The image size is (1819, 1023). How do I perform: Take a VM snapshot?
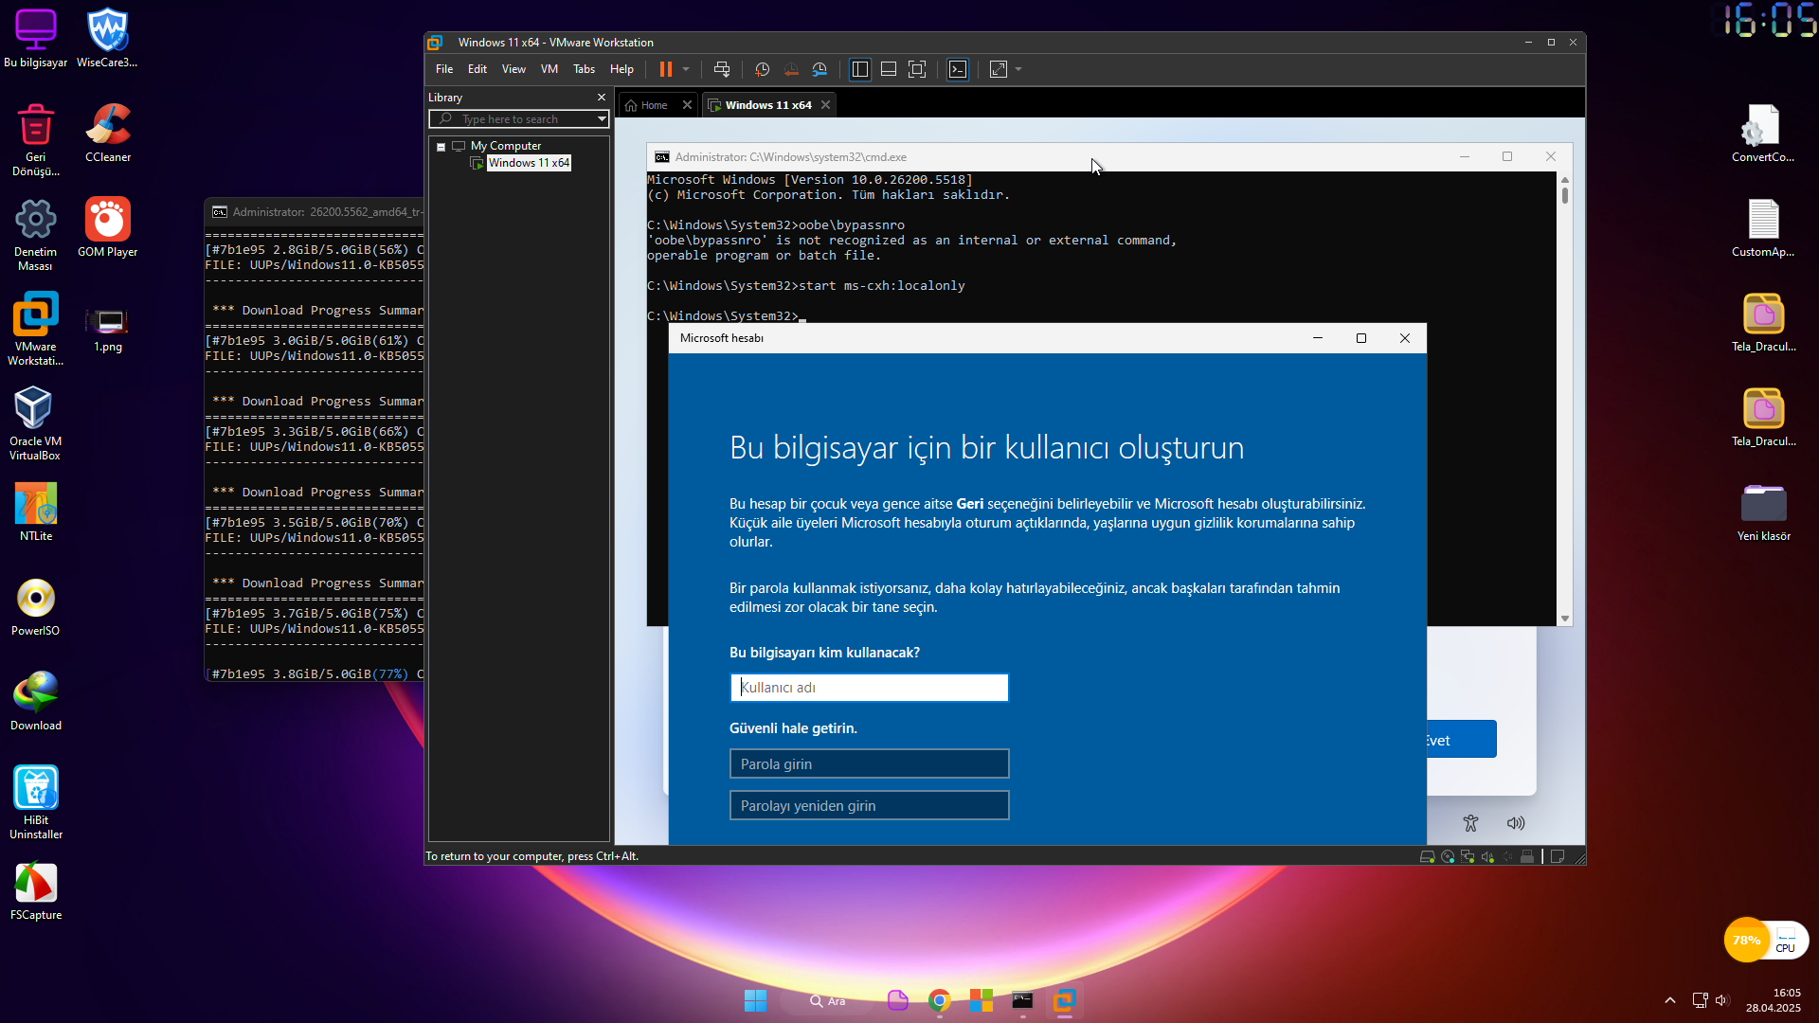[x=763, y=69]
